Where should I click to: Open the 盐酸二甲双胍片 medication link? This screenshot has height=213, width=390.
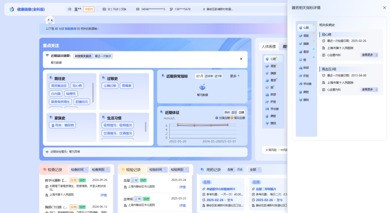pos(266,189)
